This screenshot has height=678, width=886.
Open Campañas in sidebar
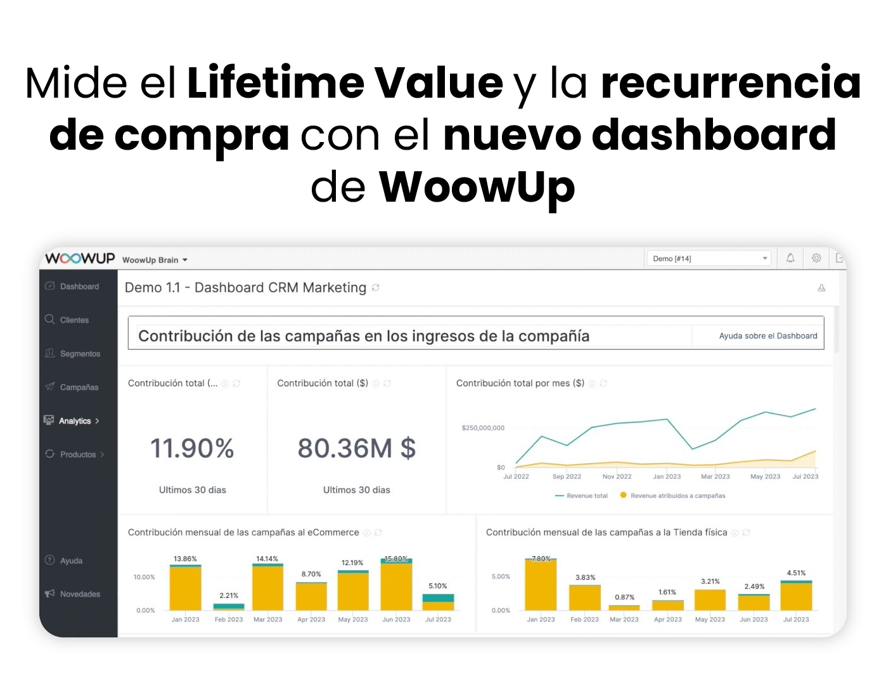[x=79, y=388]
